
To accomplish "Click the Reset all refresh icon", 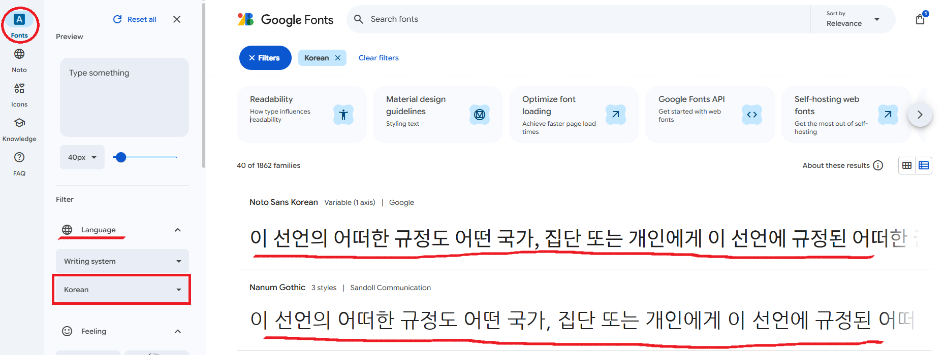I will 117,19.
